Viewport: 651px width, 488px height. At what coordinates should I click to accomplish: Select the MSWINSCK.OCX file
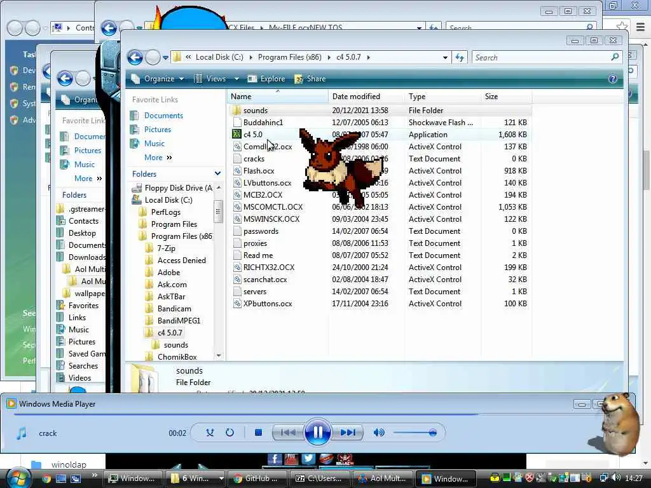271,219
